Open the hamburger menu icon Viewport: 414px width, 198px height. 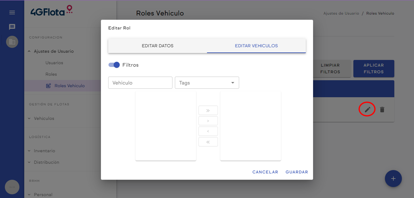[12, 12]
